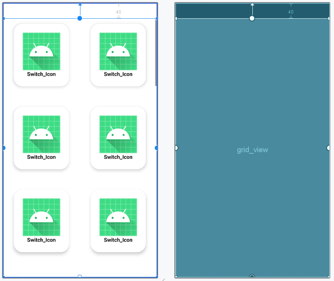
Task: Select grid_view label in the blueprint
Action: 252,150
